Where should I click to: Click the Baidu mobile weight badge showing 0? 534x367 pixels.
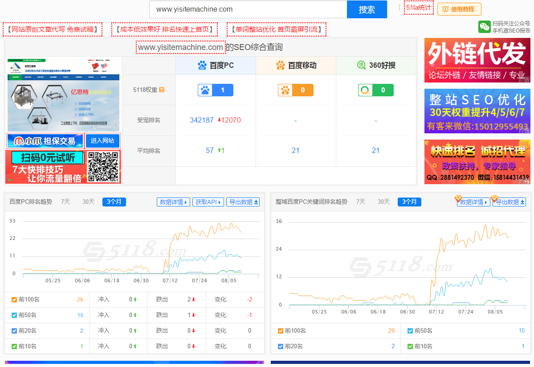(296, 90)
